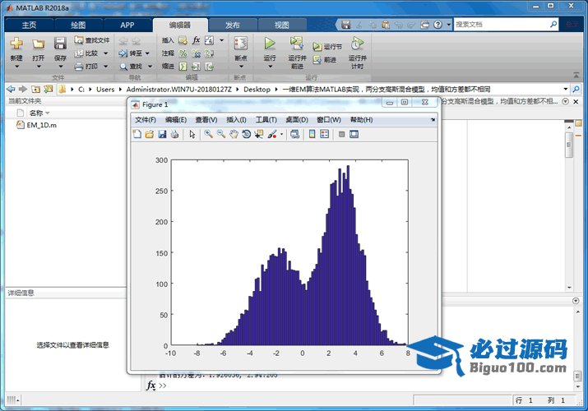588x411 pixels.
Task: Click the 登录 (Sign In) link
Action: [572, 25]
